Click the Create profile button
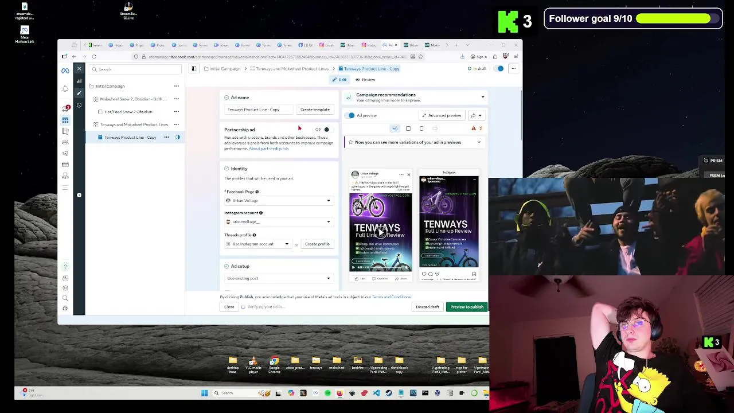 (x=317, y=244)
